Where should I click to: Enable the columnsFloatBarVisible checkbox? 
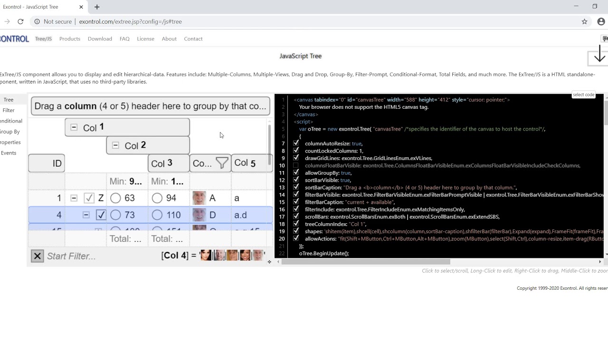point(296,165)
